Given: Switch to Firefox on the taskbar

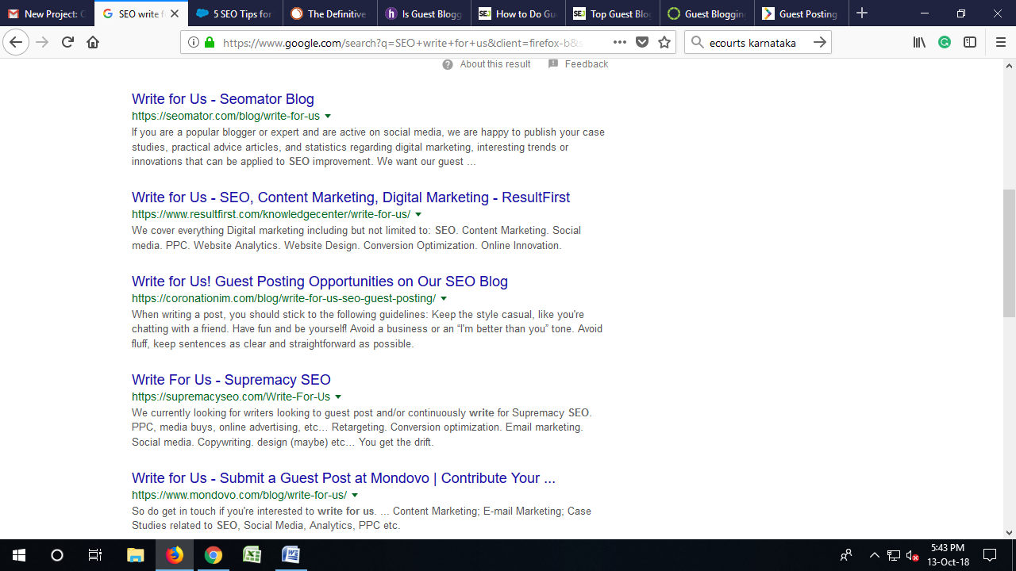Looking at the screenshot, I should [175, 555].
